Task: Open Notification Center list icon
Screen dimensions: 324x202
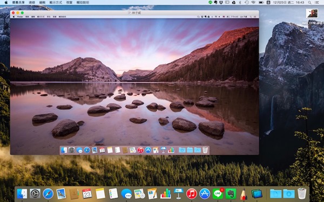Action: [x=317, y=3]
